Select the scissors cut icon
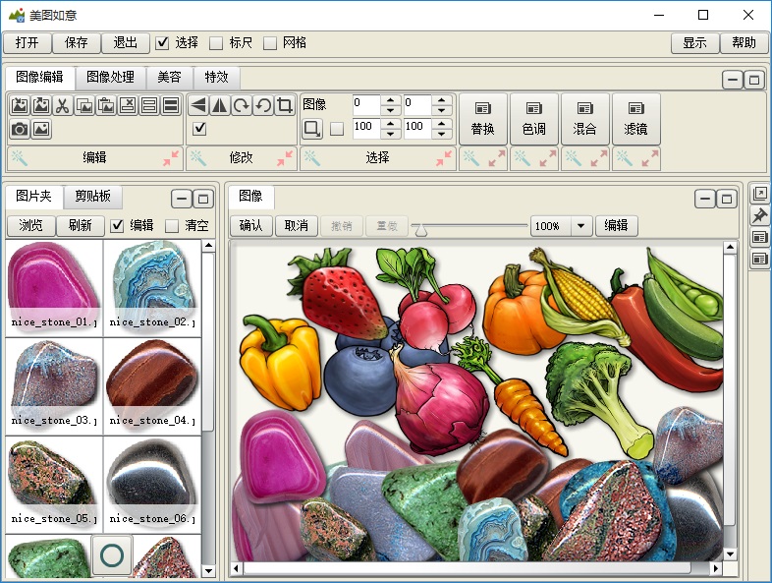772x583 pixels. [63, 105]
